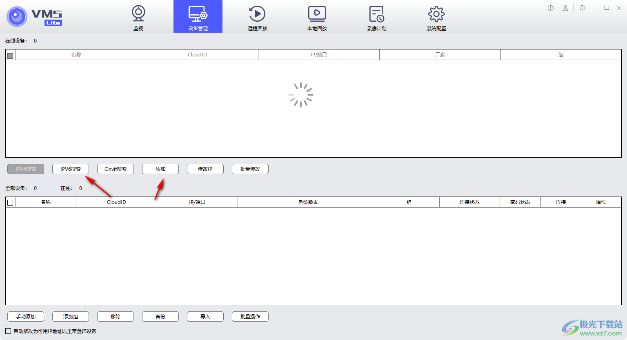Click the IPV6搜索 button
The image size is (627, 340).
pos(71,169)
